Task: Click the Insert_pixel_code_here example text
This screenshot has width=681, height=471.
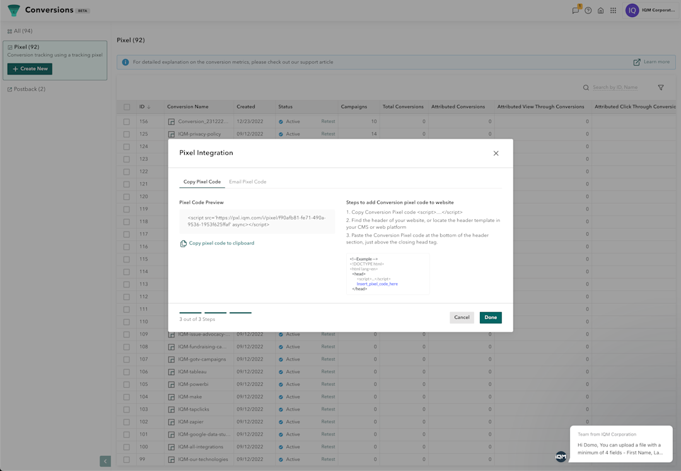Action: pos(377,284)
